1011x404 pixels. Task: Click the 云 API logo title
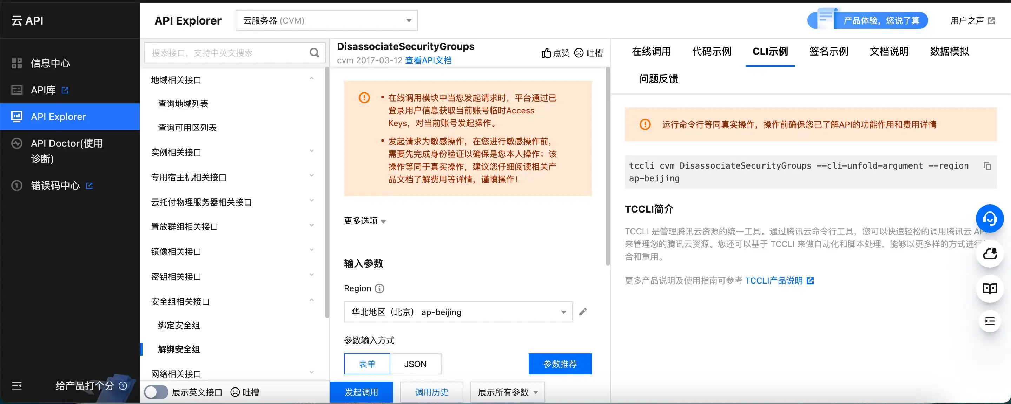(27, 20)
